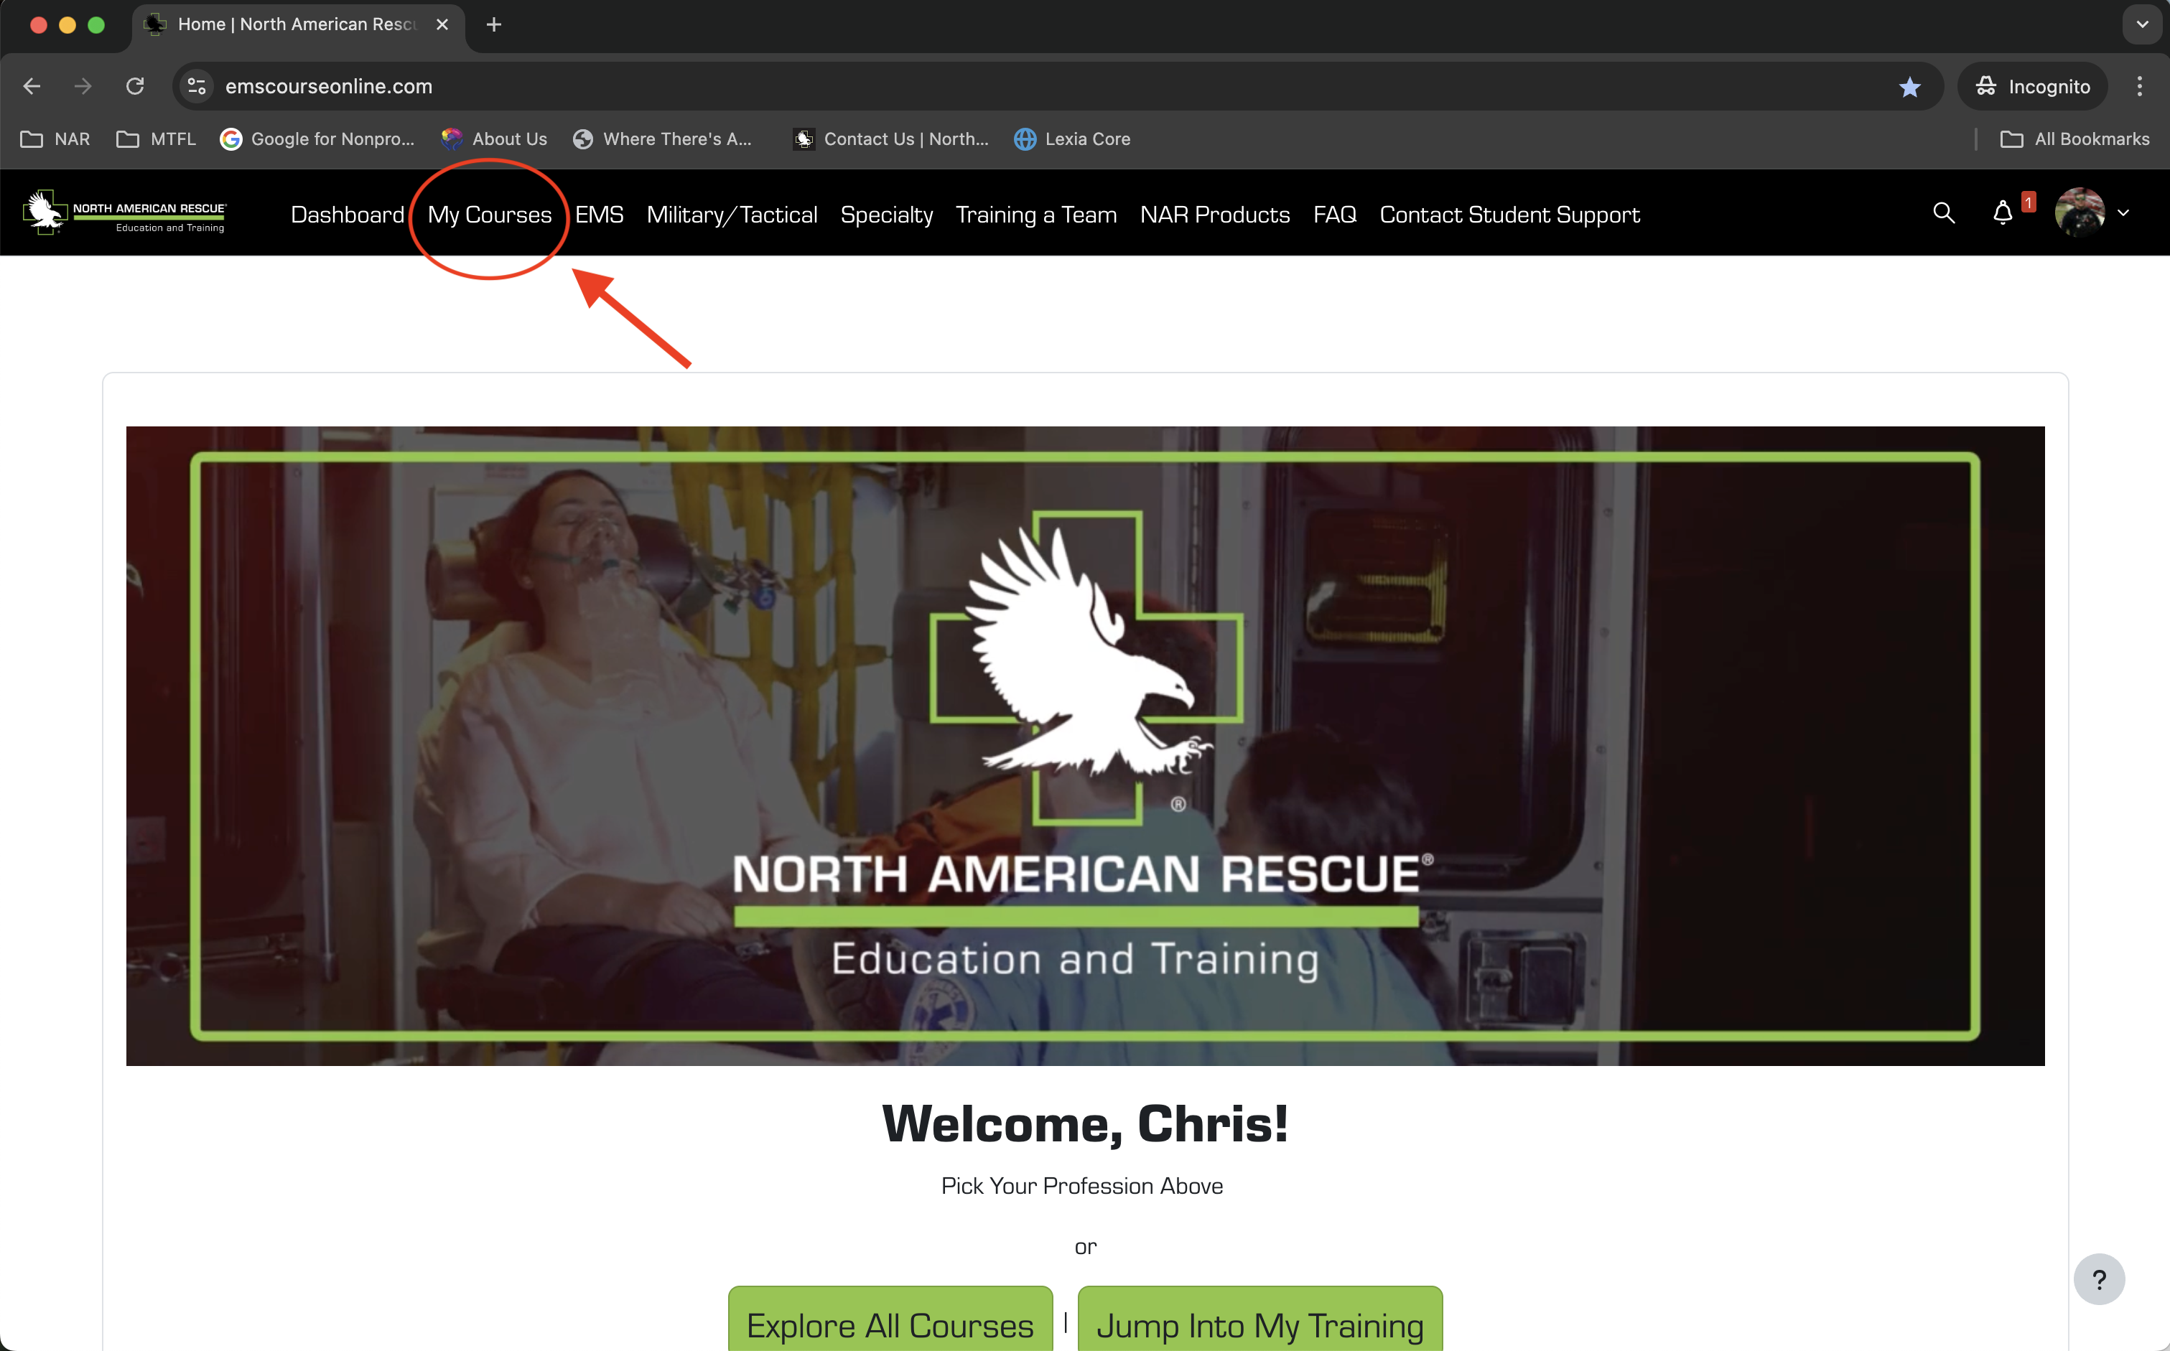Select the Home | North American Rescue tab
The height and width of the screenshot is (1351, 2170).
(297, 25)
